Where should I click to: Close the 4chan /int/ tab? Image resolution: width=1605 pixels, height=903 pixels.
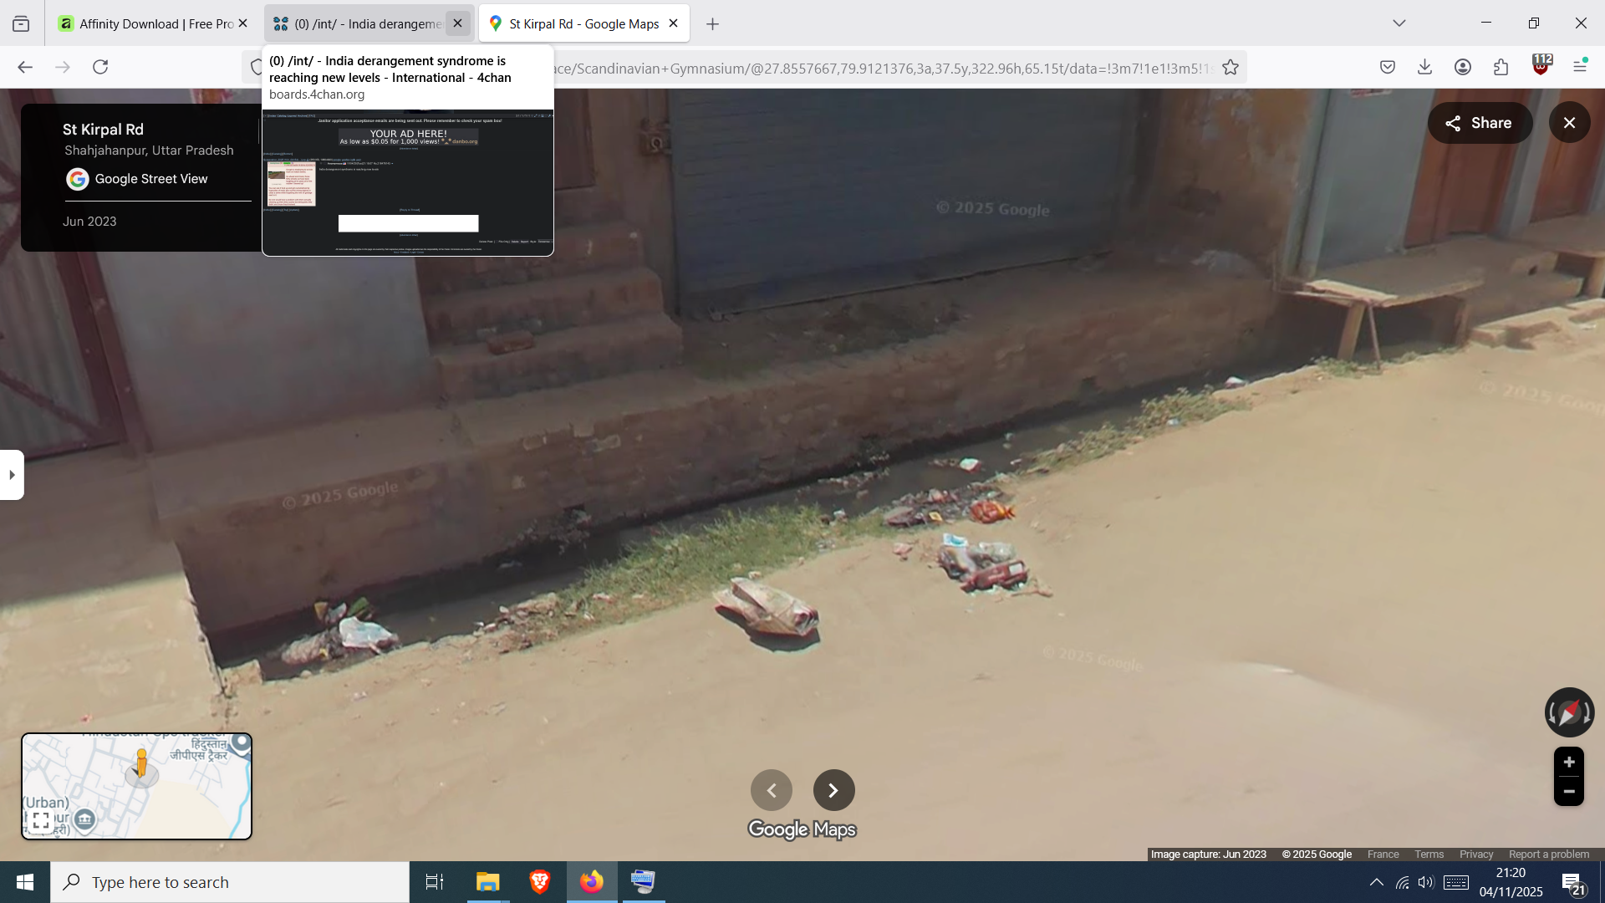pos(457,23)
